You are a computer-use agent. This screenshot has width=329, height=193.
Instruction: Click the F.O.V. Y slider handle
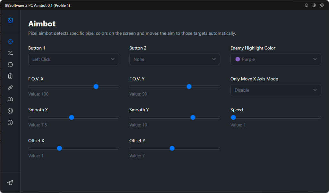point(189,87)
